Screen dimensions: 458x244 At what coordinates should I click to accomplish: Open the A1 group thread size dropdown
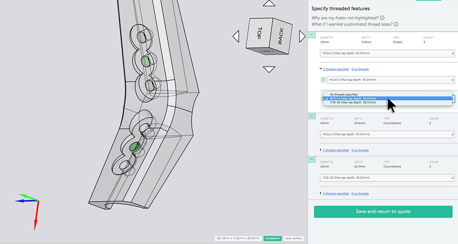point(387,53)
